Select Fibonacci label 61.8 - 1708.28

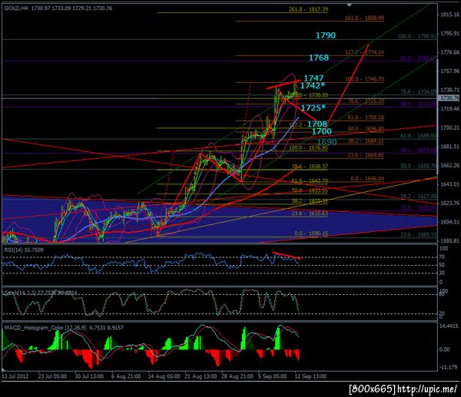coord(366,117)
